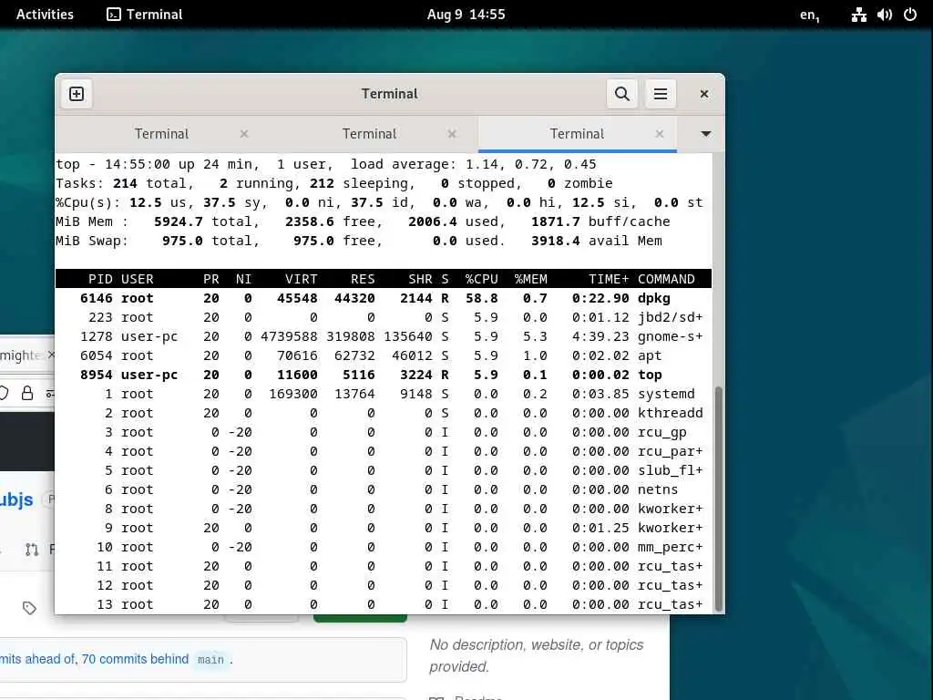Click the dpkg process row
This screenshot has height=700, width=933.
point(384,298)
